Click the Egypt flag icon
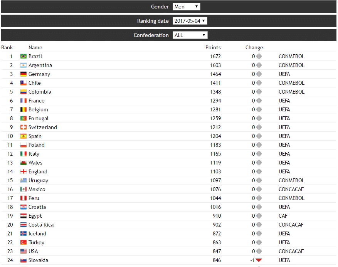 pyautogui.click(x=23, y=216)
